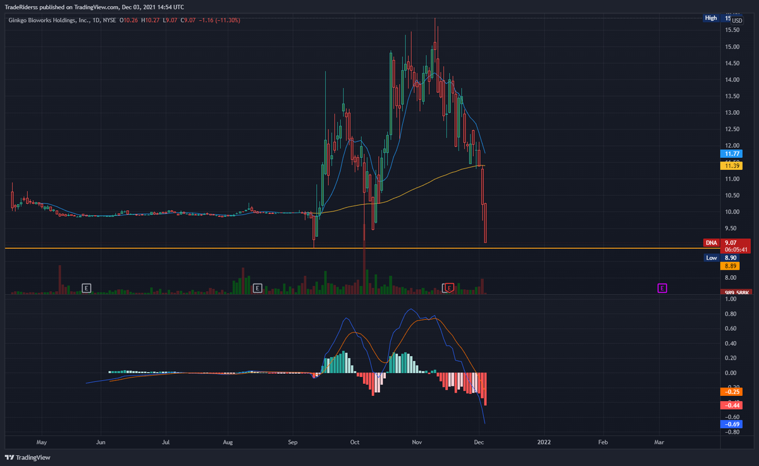Screen dimensions: 759x466
Task: Click the orange −0.25 MACD signal label
Action: 732,391
